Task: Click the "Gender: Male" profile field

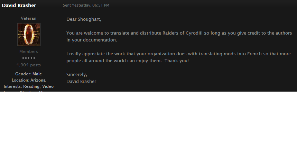Action: point(29,74)
